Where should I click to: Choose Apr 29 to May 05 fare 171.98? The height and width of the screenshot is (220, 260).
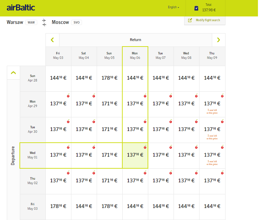109,104
